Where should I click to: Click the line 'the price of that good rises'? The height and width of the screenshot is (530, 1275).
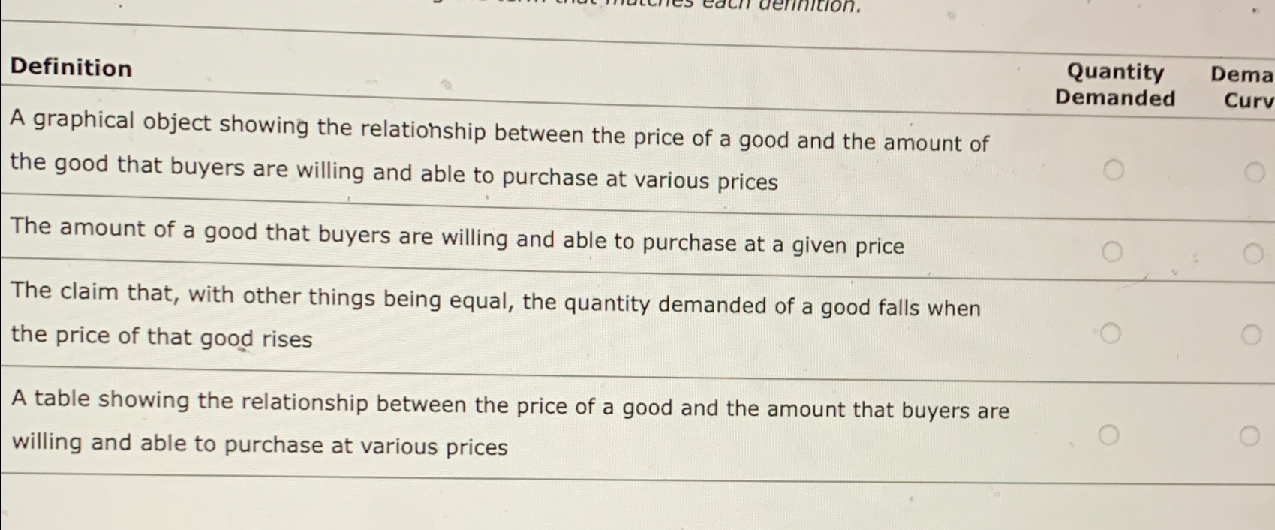(161, 336)
